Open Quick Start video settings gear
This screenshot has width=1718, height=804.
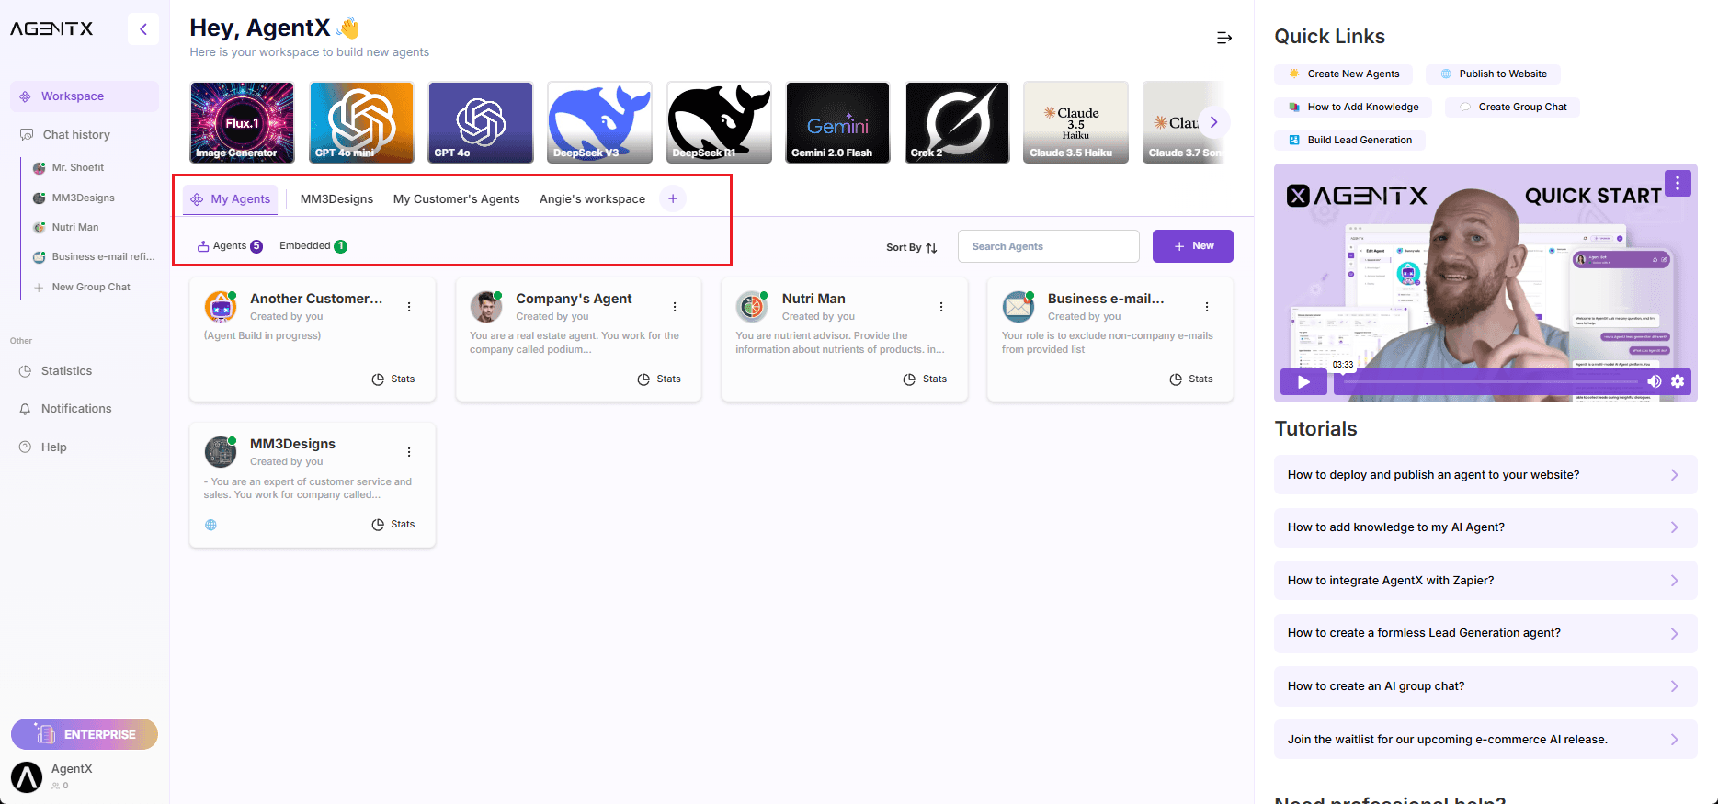tap(1678, 381)
